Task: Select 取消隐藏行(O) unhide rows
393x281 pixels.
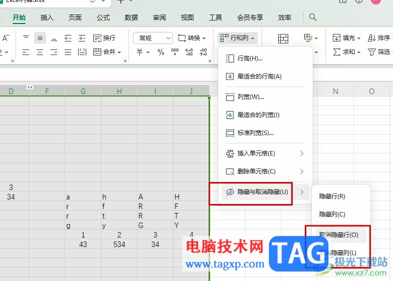Action: [341, 235]
